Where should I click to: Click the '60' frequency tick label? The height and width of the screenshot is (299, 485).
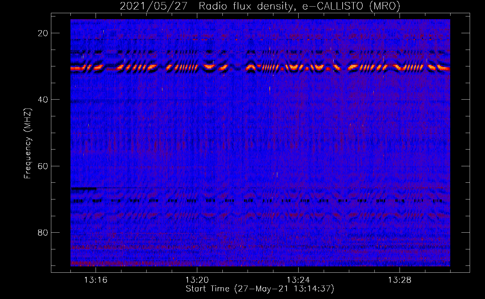43,166
